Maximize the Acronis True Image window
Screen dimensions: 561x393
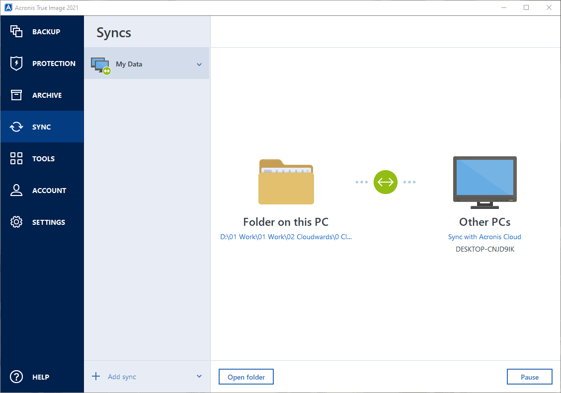[526, 7]
